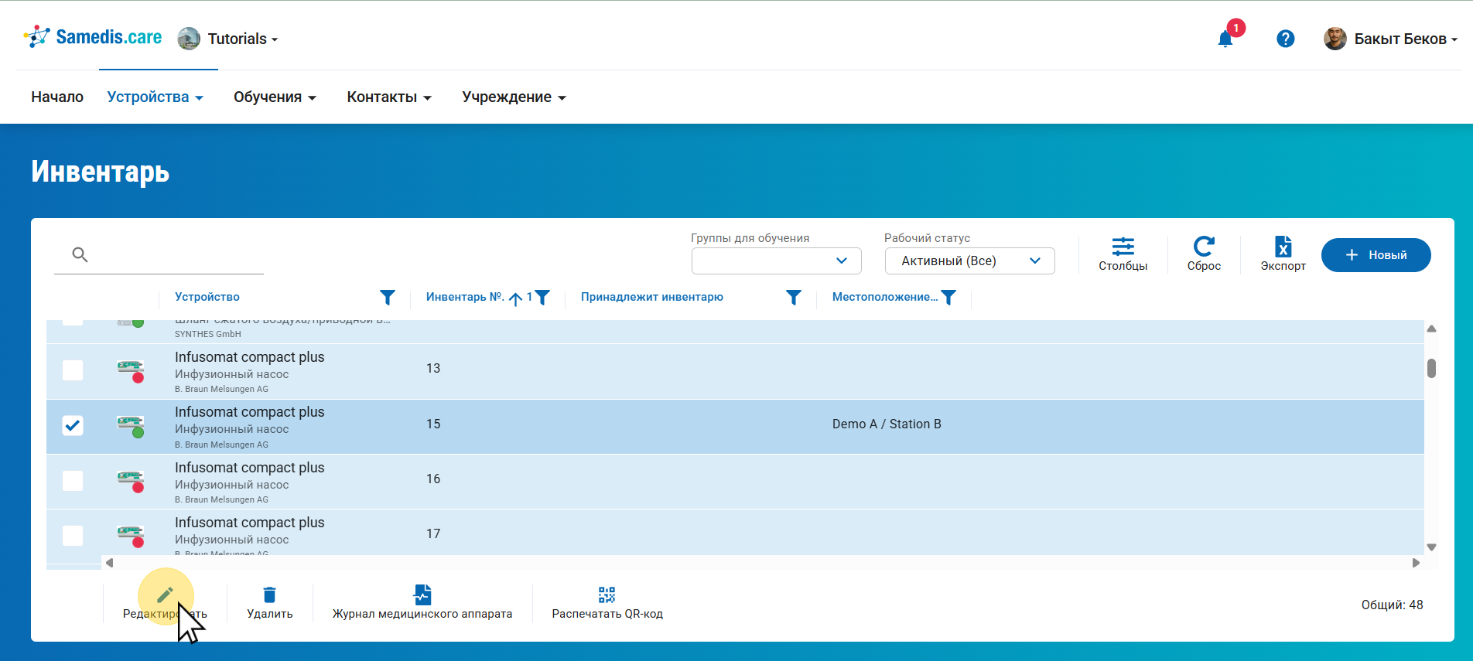Image resolution: width=1473 pixels, height=661 pixels.
Task: Select checkbox for inventory 13 row
Action: point(73,370)
